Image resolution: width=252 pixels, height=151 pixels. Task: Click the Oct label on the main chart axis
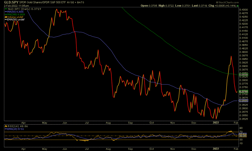point(151,123)
